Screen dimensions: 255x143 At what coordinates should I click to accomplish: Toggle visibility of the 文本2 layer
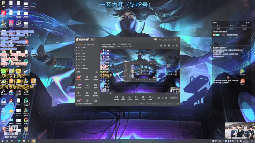[x=76, y=59]
